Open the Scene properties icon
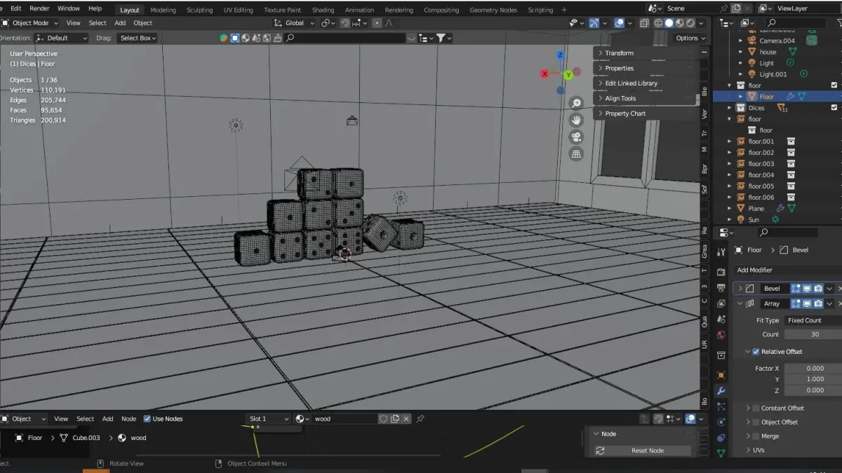The image size is (842, 473). click(x=721, y=320)
